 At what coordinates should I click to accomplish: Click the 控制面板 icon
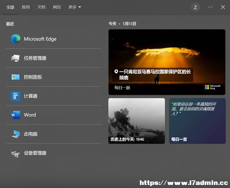15,77
